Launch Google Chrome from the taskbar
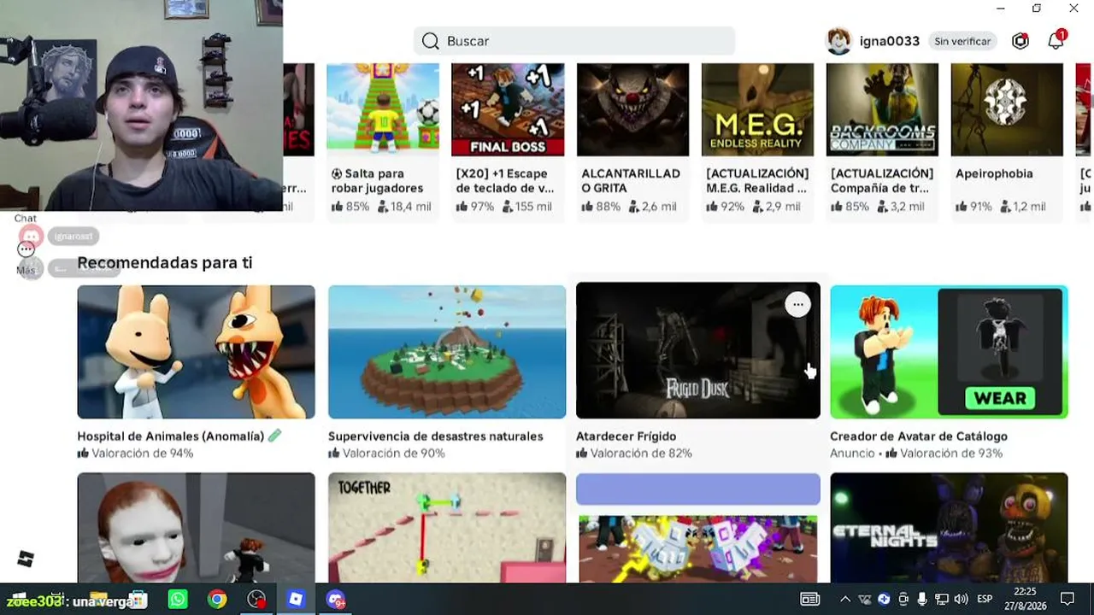Image resolution: width=1094 pixels, height=615 pixels. 217,600
